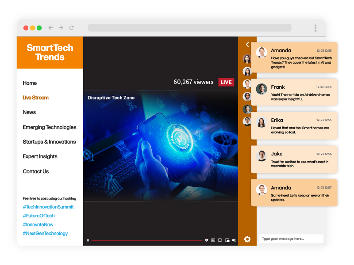Open browser three-dot menu
Image resolution: width=354 pixels, height=265 pixels.
(316, 28)
